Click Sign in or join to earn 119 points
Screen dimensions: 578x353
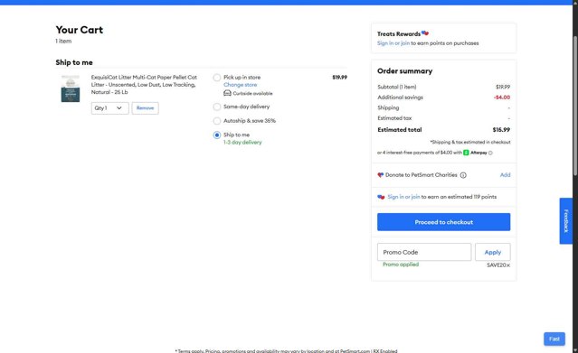[403, 197]
